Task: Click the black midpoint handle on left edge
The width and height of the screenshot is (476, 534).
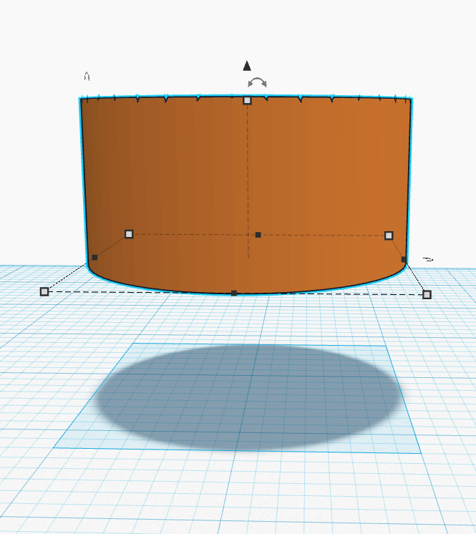Action: 94,258
